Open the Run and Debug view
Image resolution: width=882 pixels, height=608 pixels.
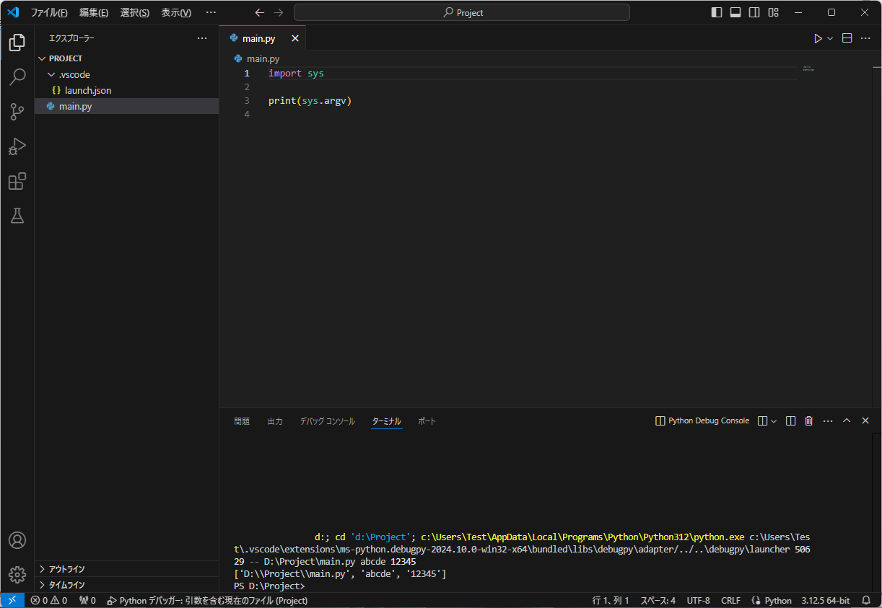click(17, 146)
